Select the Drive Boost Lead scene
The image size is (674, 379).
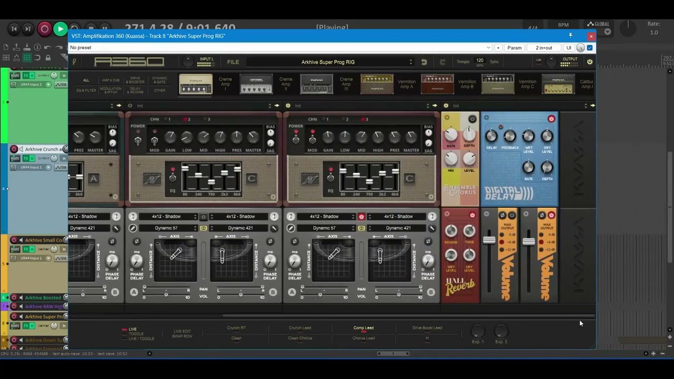(427, 328)
